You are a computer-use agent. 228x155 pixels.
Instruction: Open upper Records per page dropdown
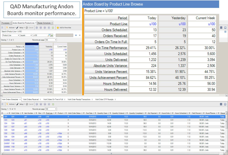click(56, 40)
